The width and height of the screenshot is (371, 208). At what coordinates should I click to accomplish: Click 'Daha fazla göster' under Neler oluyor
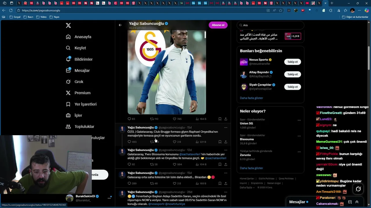[x=251, y=168]
